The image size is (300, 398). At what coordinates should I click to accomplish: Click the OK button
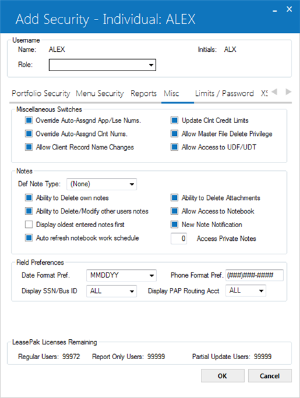[x=222, y=375]
